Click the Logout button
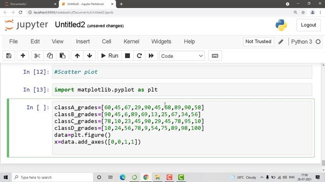 (308, 25)
